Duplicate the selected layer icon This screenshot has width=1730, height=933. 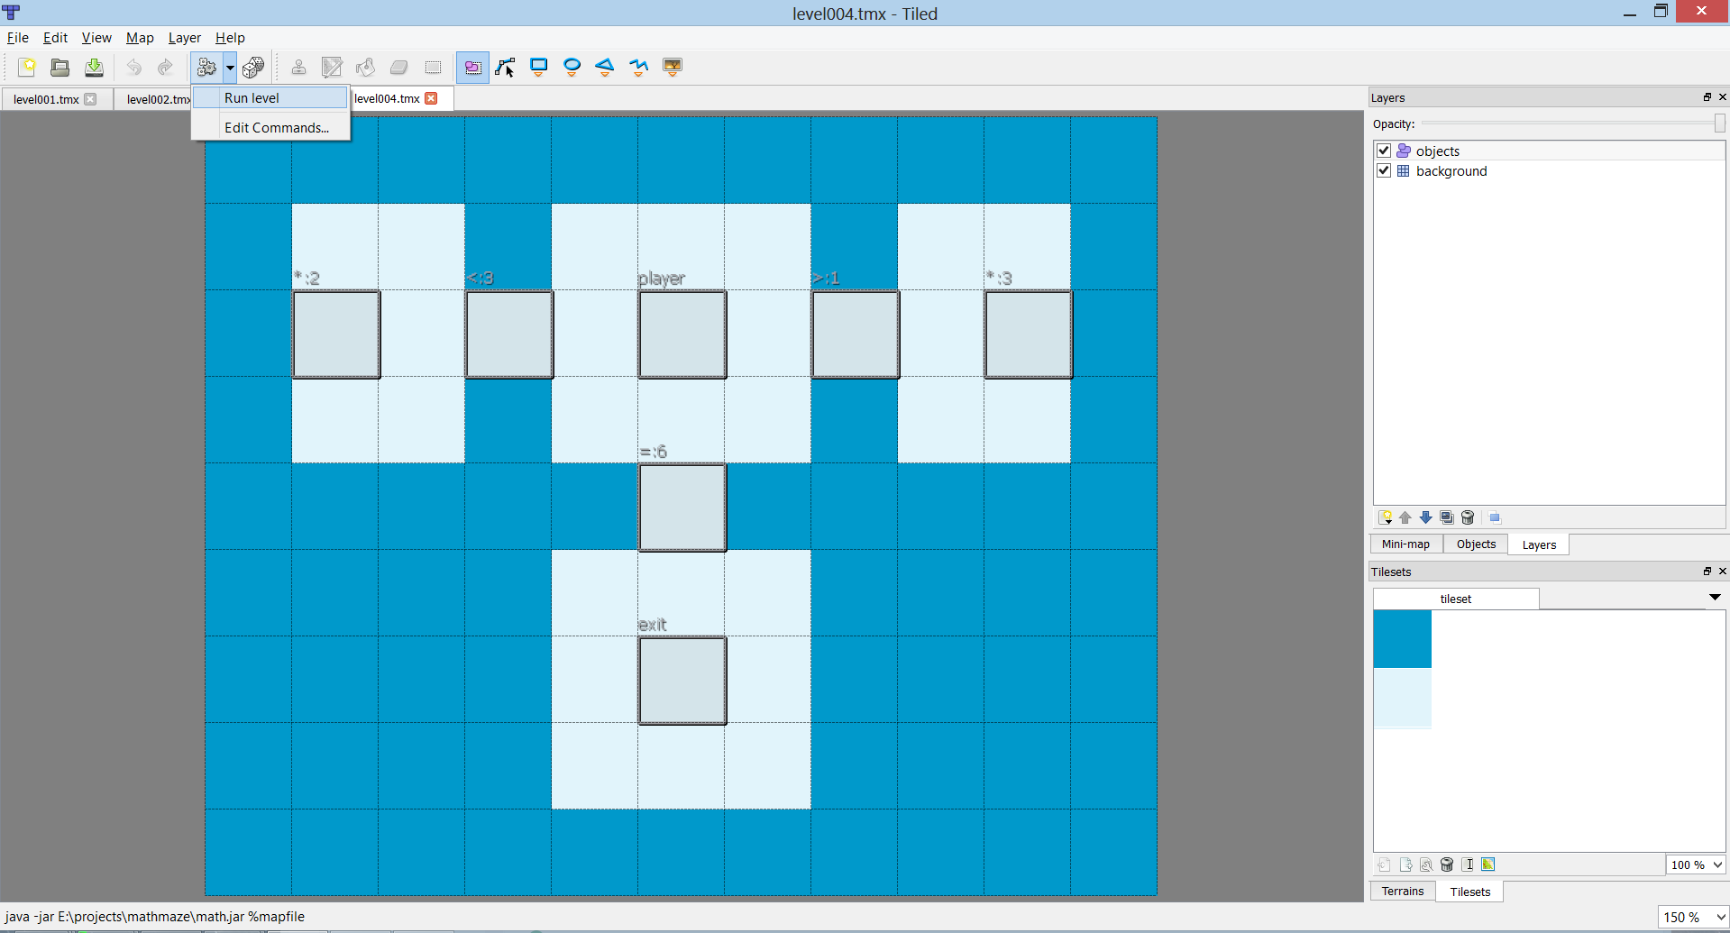tap(1447, 517)
